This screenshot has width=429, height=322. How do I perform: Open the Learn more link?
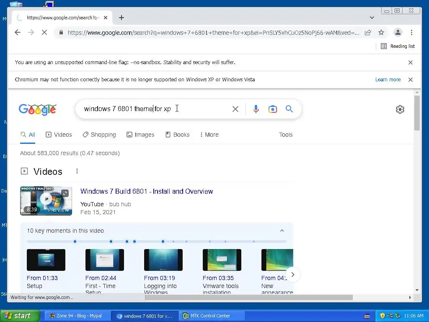388,80
